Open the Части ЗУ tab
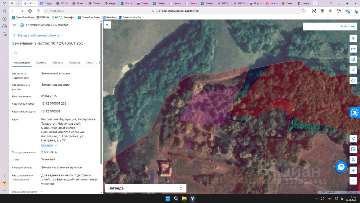 75,63
